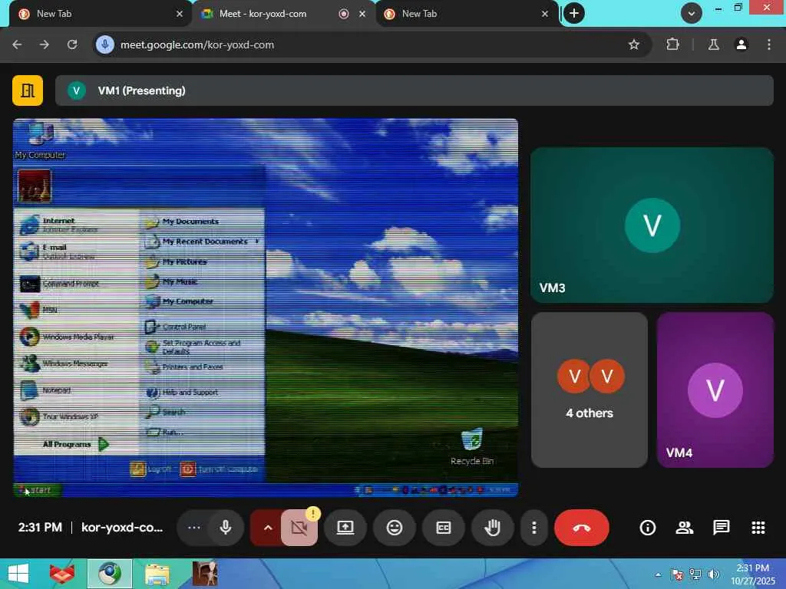
Task: Open the pinned picture app in taskbar
Action: point(205,574)
